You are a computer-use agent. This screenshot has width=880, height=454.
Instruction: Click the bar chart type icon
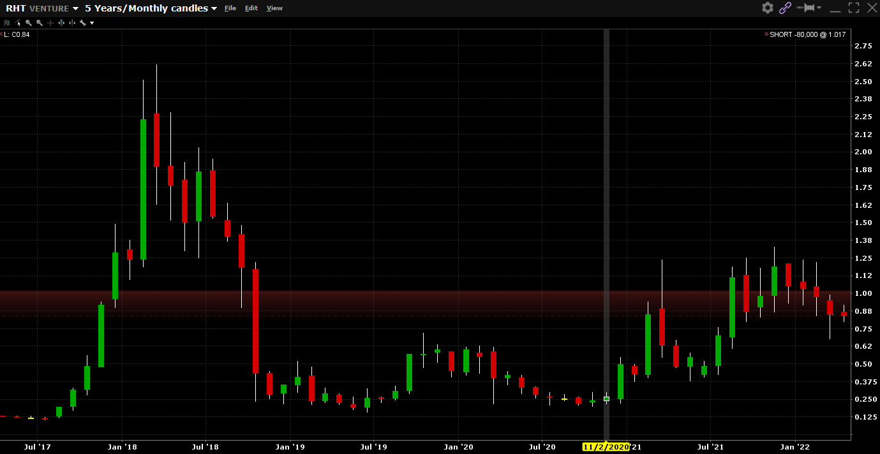click(x=7, y=23)
